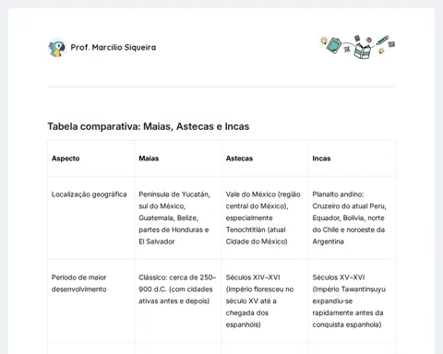This screenshot has height=354, width=443.
Task: Click the yellow sun doodle near notepad
Action: pyautogui.click(x=323, y=41)
